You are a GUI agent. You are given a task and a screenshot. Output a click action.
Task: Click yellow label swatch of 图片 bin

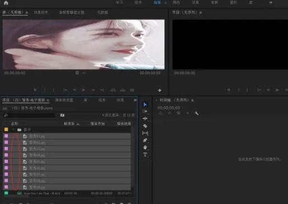pos(6,129)
